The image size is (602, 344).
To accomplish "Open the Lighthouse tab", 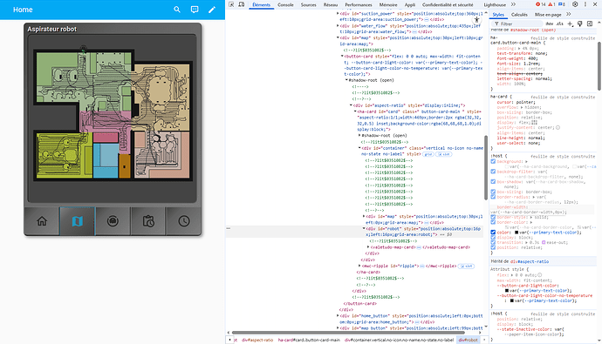I will coord(495,4).
